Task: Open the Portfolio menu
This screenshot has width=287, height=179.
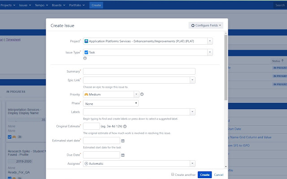Action: click(77, 5)
